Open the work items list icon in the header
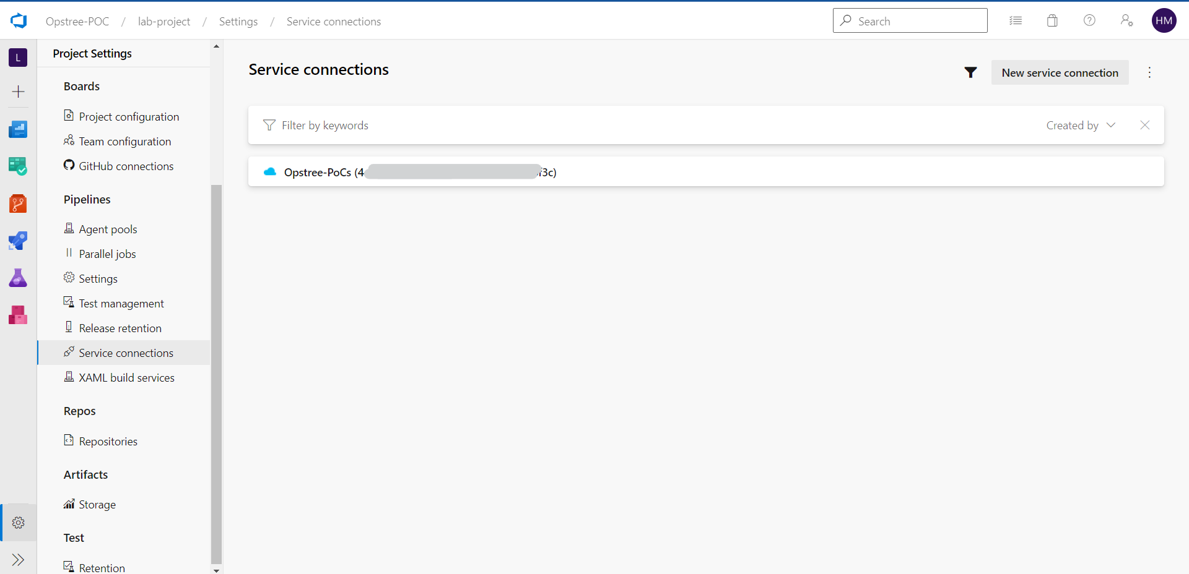 (x=1016, y=20)
